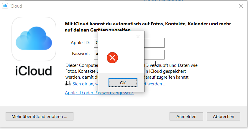The width and height of the screenshot is (248, 129).
Task: Focus the Passwort text field
Action: pyautogui.click(x=154, y=54)
